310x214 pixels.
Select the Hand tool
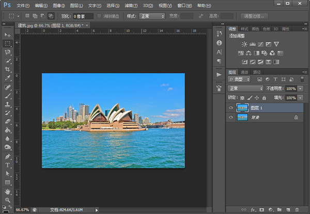(8, 191)
